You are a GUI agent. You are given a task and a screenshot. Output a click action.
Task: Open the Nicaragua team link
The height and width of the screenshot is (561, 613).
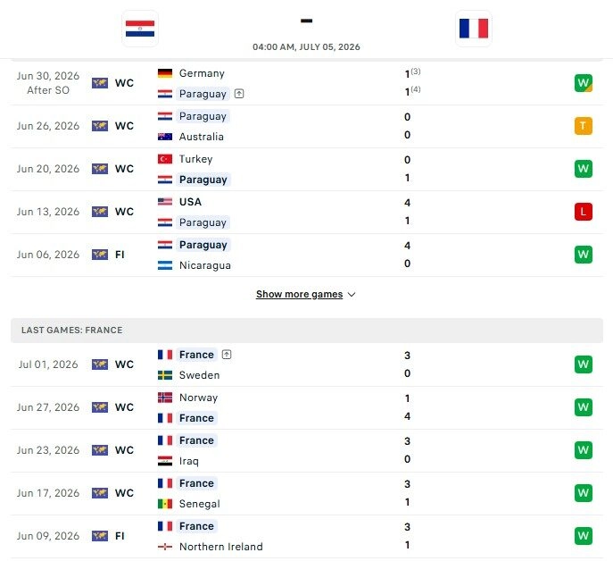(x=205, y=265)
